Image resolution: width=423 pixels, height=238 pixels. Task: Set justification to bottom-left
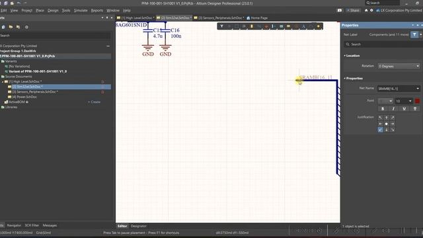pyautogui.click(x=381, y=130)
